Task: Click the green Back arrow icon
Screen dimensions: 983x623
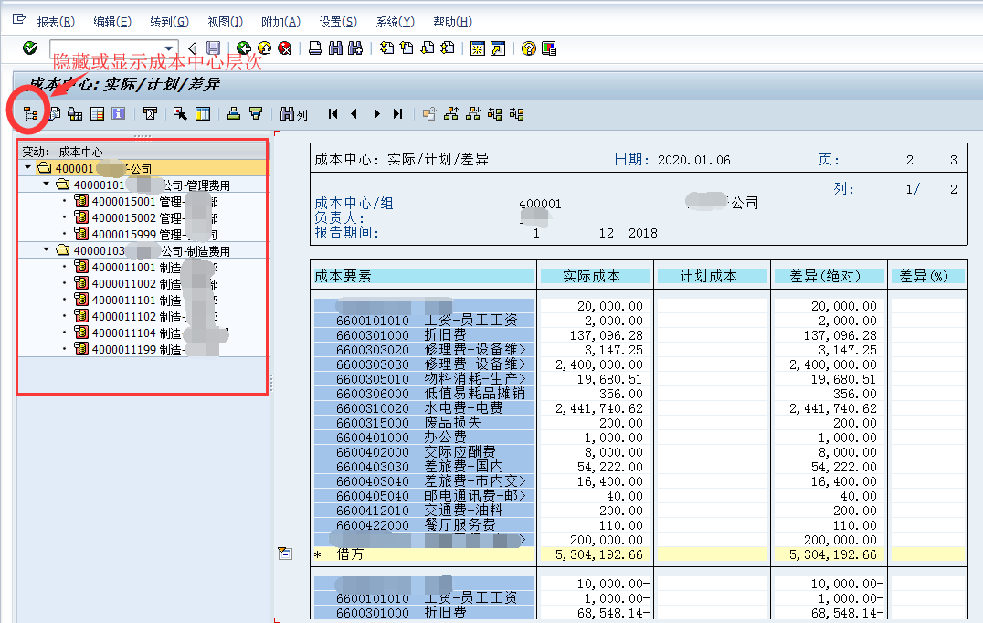Action: click(x=244, y=48)
